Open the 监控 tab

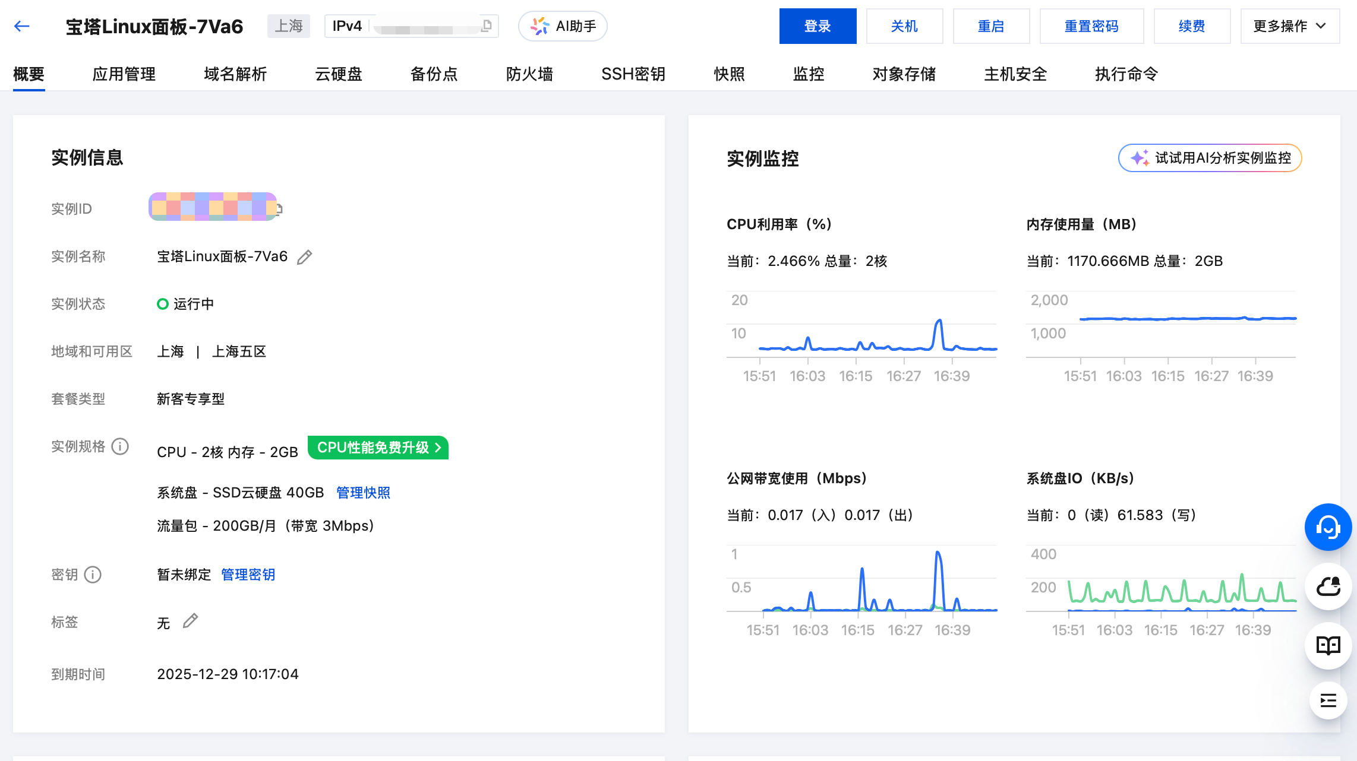tap(808, 74)
